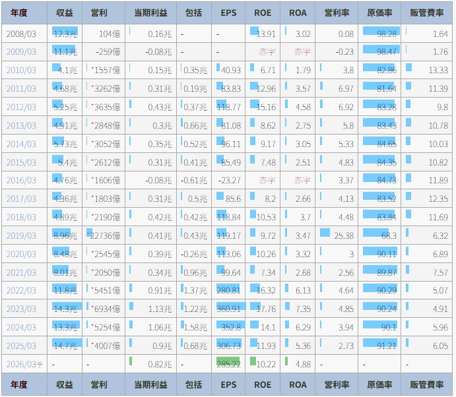Click the bottom ROE footer header
This screenshot has height=397, width=456.
[x=263, y=384]
